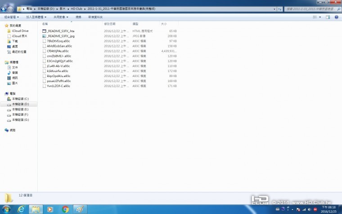Click the volume speaker tray icon
The height and width of the screenshot is (214, 342).
[x=309, y=209]
